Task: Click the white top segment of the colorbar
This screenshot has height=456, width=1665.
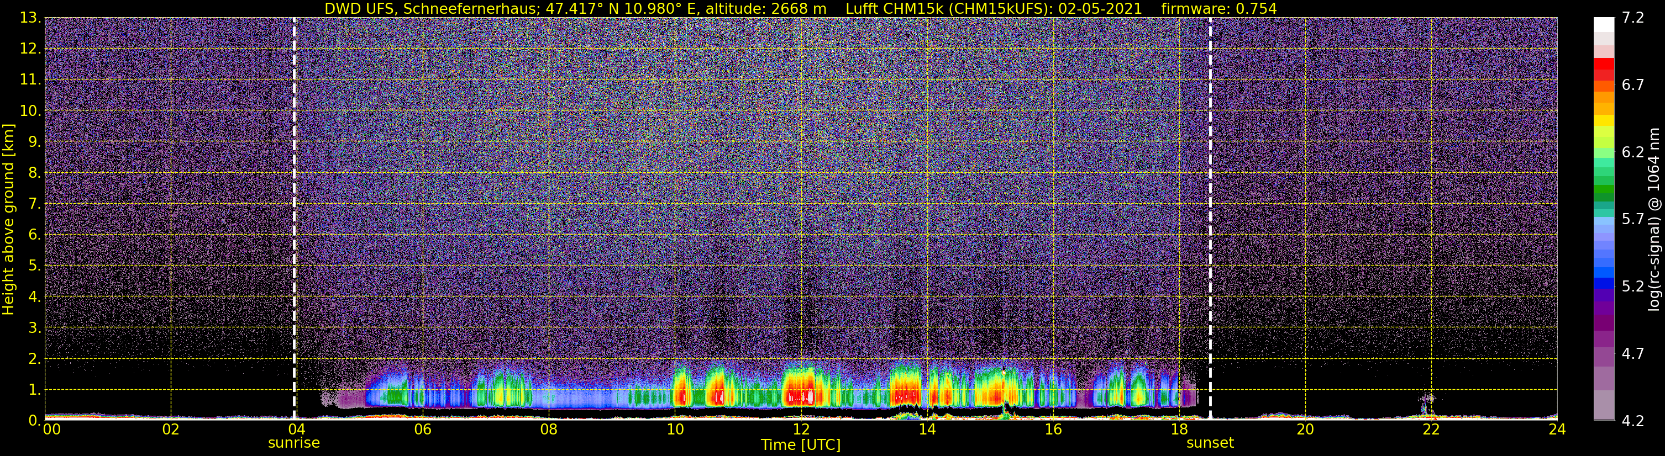Action: click(1604, 24)
